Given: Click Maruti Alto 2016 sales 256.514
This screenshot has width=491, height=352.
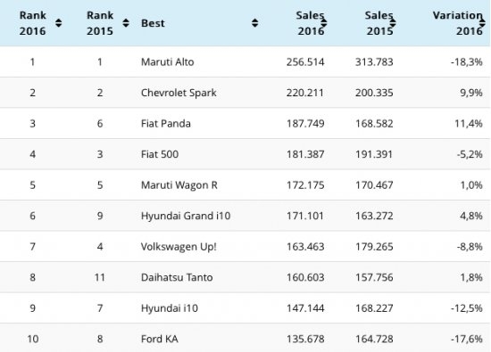Looking at the screenshot, I should pos(305,61).
